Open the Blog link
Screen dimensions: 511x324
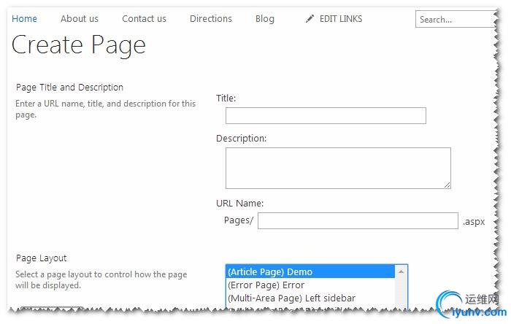coord(265,19)
